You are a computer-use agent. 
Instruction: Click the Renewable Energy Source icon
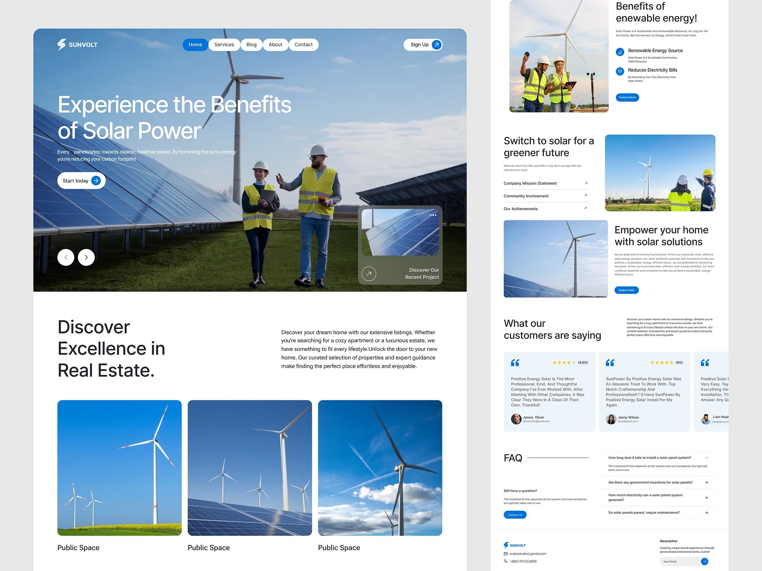[620, 52]
